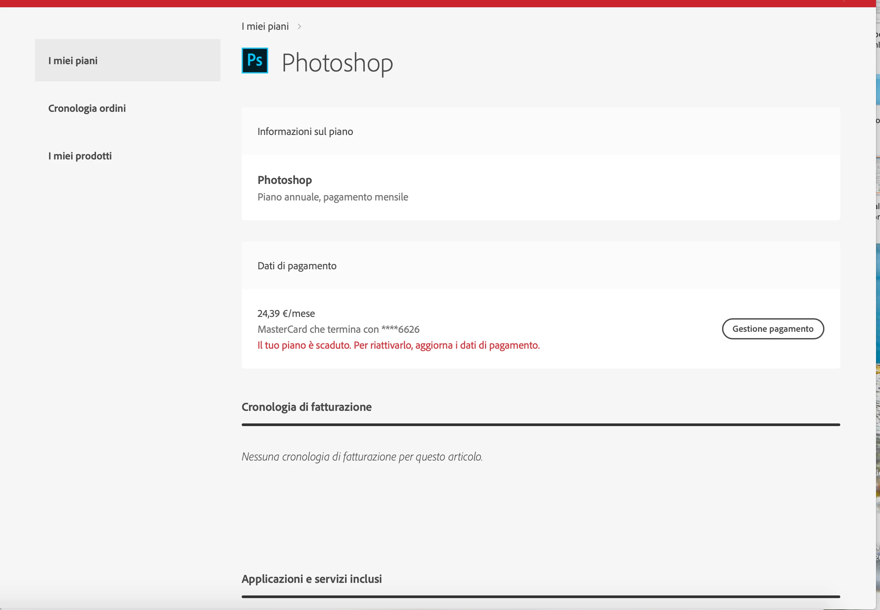Click Applicazioni e servizi inclusi section heading
Image resolution: width=880 pixels, height=610 pixels.
click(x=311, y=579)
